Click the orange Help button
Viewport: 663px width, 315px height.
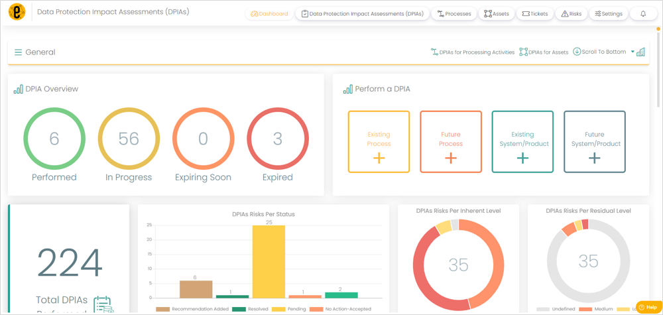click(648, 307)
